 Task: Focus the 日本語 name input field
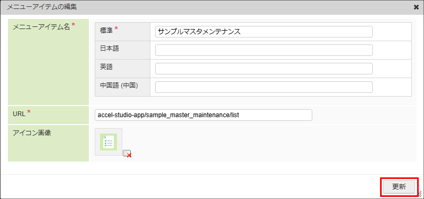tap(264, 50)
